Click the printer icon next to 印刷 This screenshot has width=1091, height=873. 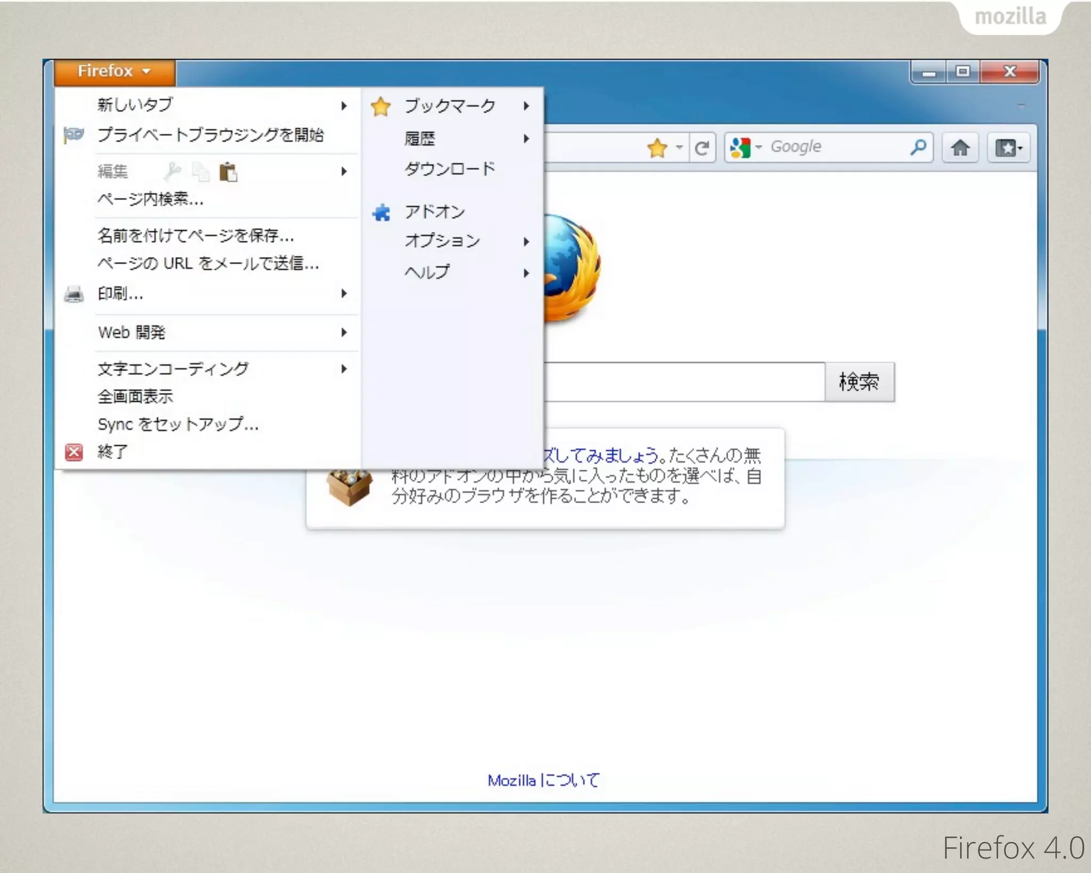click(x=74, y=294)
